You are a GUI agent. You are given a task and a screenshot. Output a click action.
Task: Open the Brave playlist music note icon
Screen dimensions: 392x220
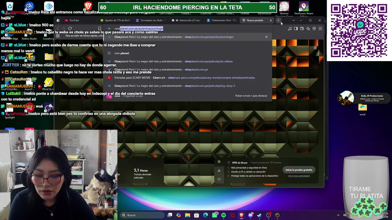coord(290,29)
